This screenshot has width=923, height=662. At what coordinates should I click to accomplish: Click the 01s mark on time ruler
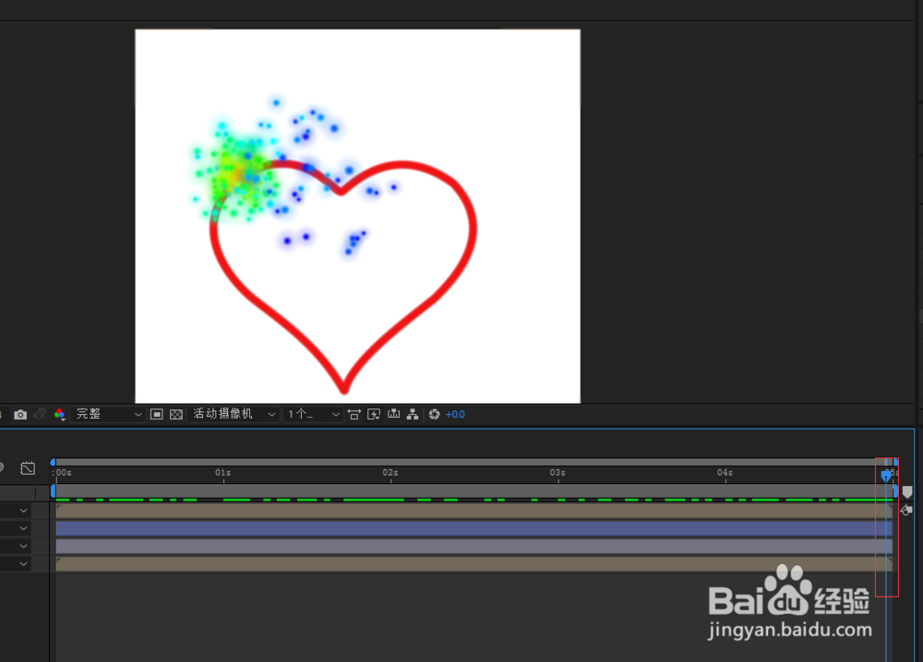(223, 473)
